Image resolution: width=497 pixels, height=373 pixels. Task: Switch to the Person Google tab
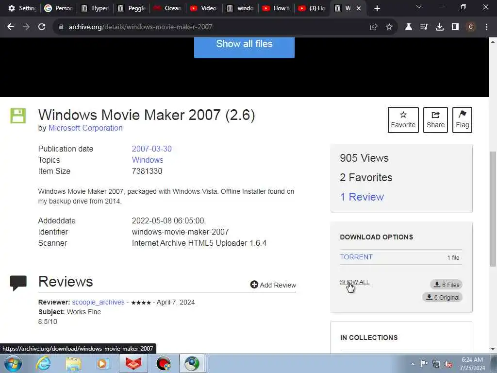[59, 8]
